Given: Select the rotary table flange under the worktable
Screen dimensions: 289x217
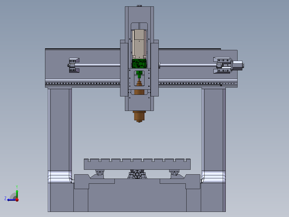Looking at the screenshot, I should [x=137, y=175].
